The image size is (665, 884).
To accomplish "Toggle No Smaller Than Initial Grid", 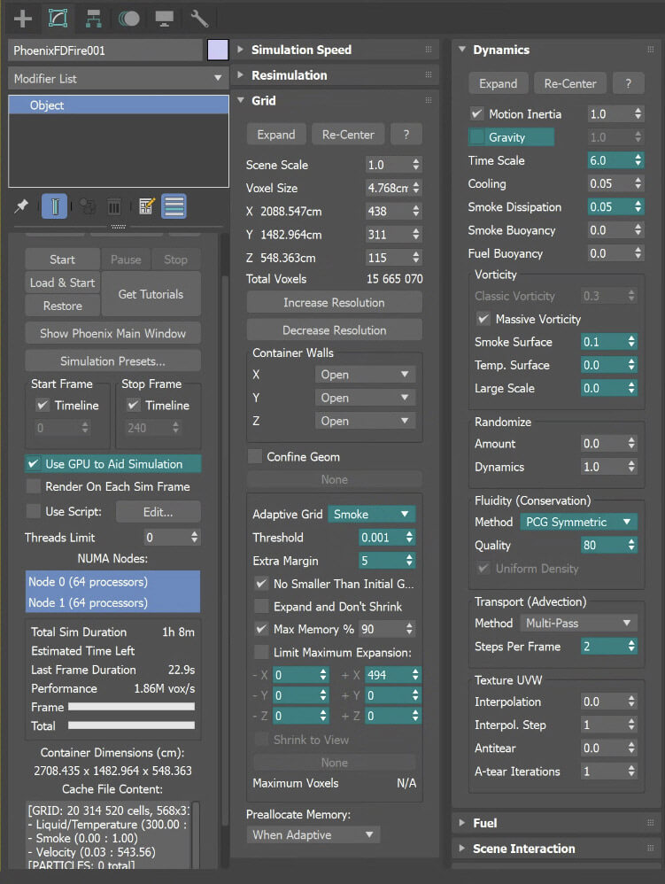I will [261, 584].
